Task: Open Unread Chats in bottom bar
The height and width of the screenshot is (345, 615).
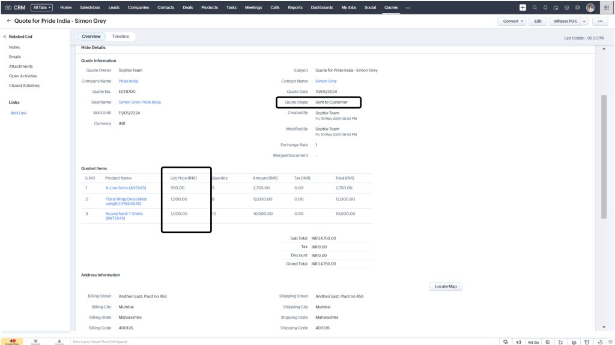Action: [x=12, y=341]
